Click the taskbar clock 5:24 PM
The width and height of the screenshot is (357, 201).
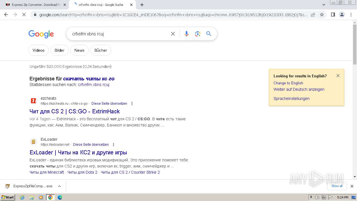(x=342, y=197)
